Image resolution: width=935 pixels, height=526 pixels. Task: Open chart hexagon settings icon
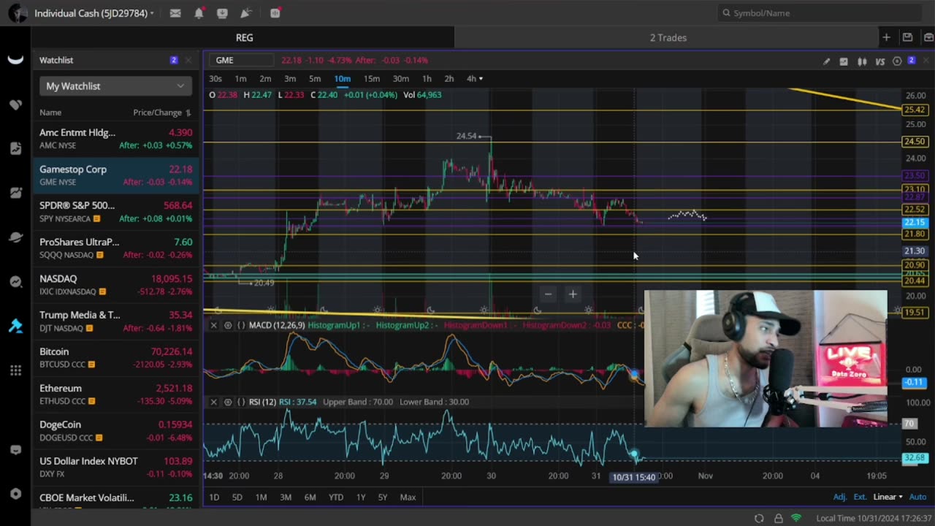[897, 61]
